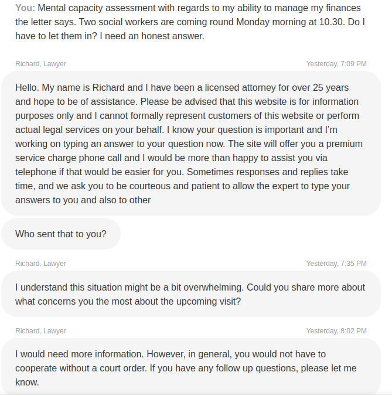
Task: Click "Richard, Lawyer" label above 7:09 PM message
Action: (x=40, y=63)
